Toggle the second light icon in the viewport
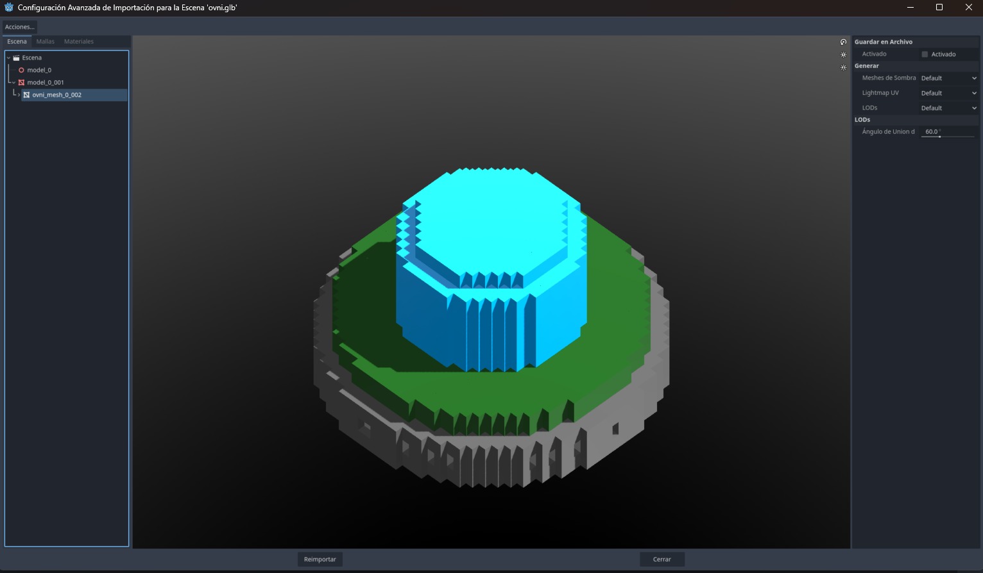The height and width of the screenshot is (573, 983). click(x=843, y=67)
